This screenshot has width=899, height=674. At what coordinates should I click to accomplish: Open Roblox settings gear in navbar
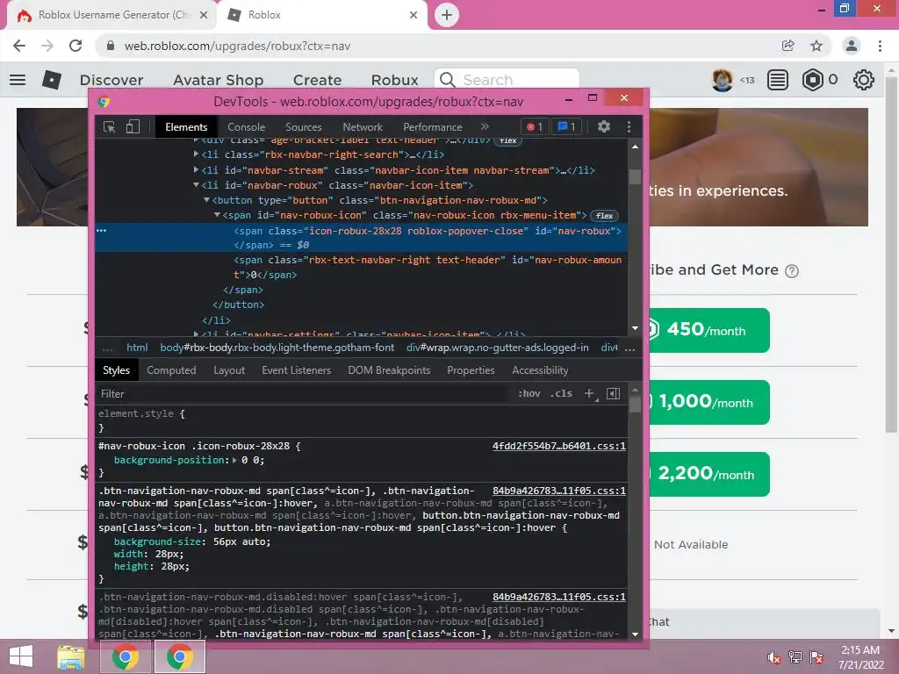point(864,80)
